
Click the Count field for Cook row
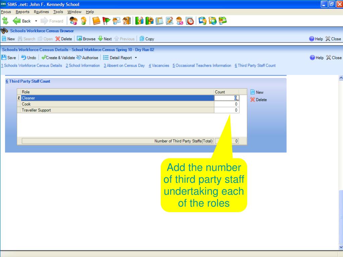point(227,104)
